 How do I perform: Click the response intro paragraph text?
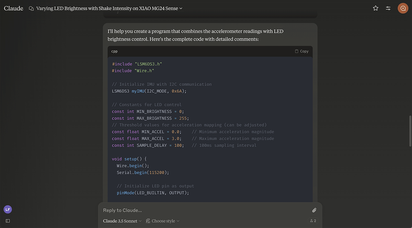(196, 35)
